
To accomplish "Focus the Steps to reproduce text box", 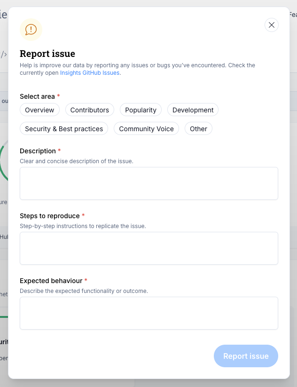I will (x=149, y=248).
